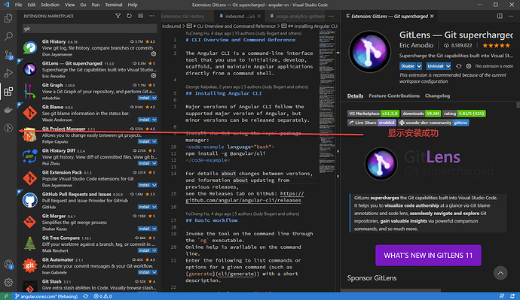Switch to the Changelog tab
Screen dimensions: 520x300
[437, 95]
